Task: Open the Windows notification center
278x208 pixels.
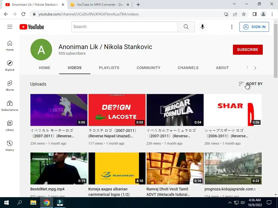Action: (x=269, y=203)
